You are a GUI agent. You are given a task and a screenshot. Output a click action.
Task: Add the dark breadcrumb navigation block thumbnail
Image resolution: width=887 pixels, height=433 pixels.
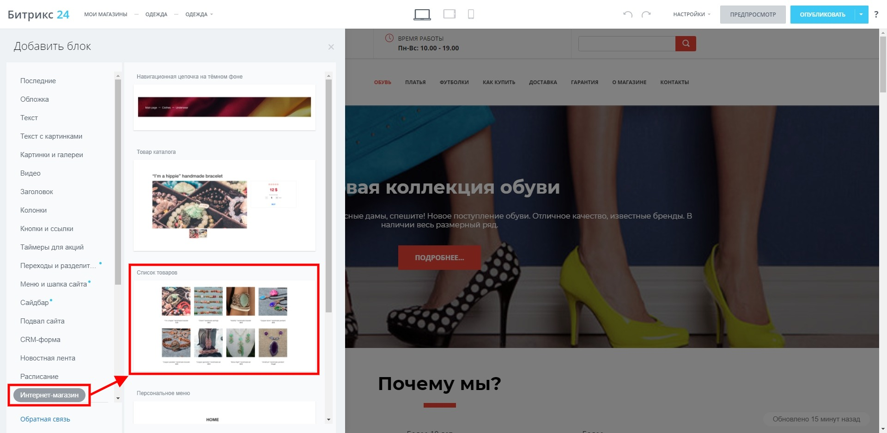225,107
